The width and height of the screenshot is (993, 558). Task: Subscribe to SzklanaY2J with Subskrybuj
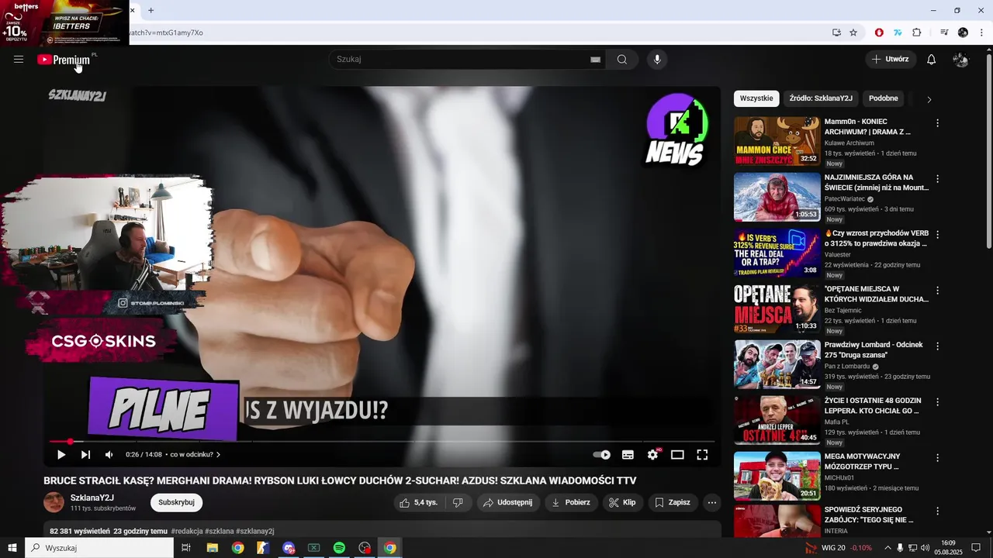click(x=176, y=502)
